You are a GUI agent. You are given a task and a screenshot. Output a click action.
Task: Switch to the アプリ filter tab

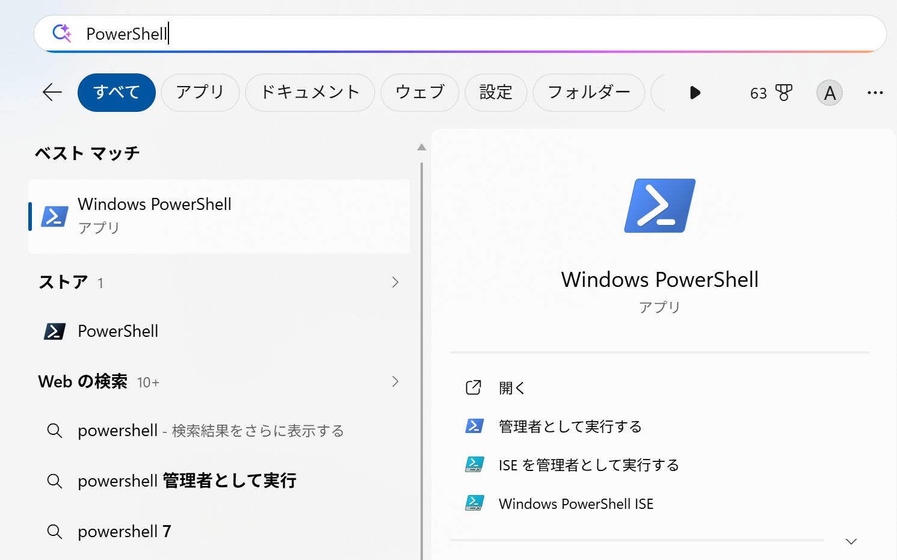[200, 93]
